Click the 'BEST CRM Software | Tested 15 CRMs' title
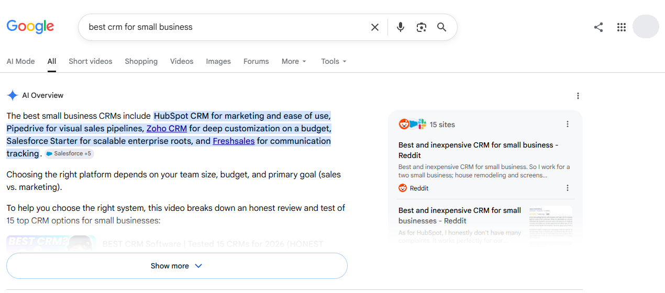665x293 pixels. click(x=213, y=244)
